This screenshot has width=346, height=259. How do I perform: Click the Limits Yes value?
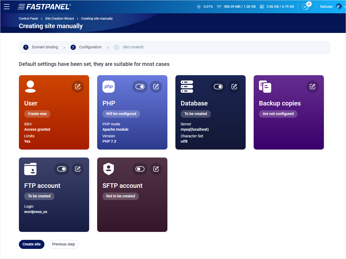[27, 142]
